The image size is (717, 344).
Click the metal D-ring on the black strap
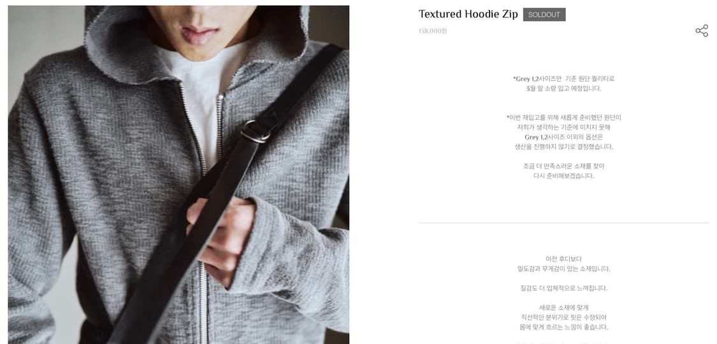(255, 131)
